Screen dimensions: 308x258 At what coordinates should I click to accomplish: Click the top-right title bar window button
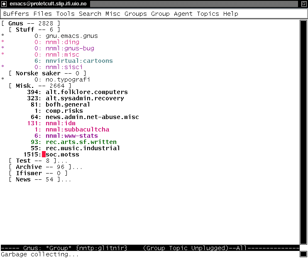pos(304,4)
